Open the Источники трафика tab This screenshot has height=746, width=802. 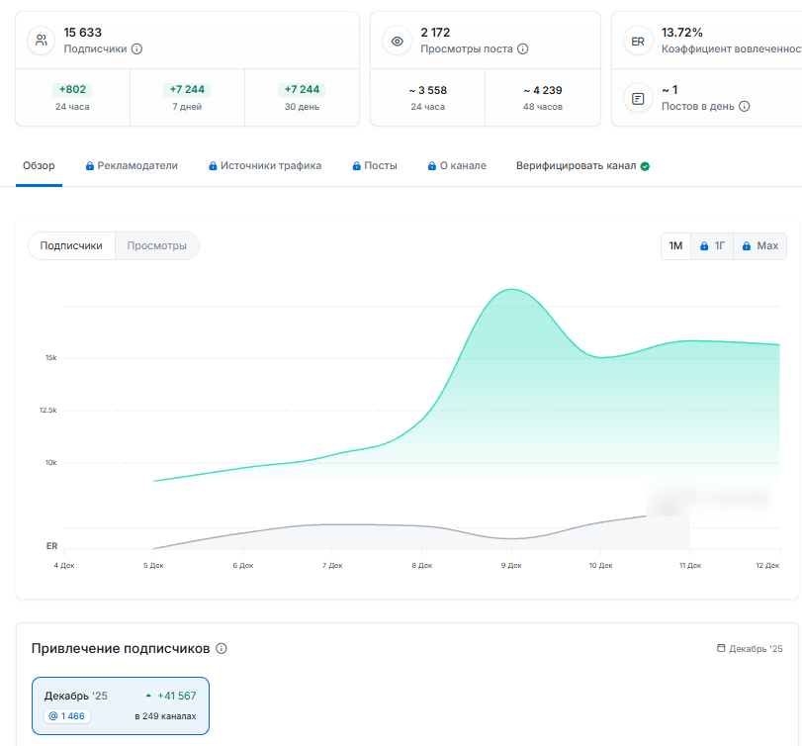(265, 166)
